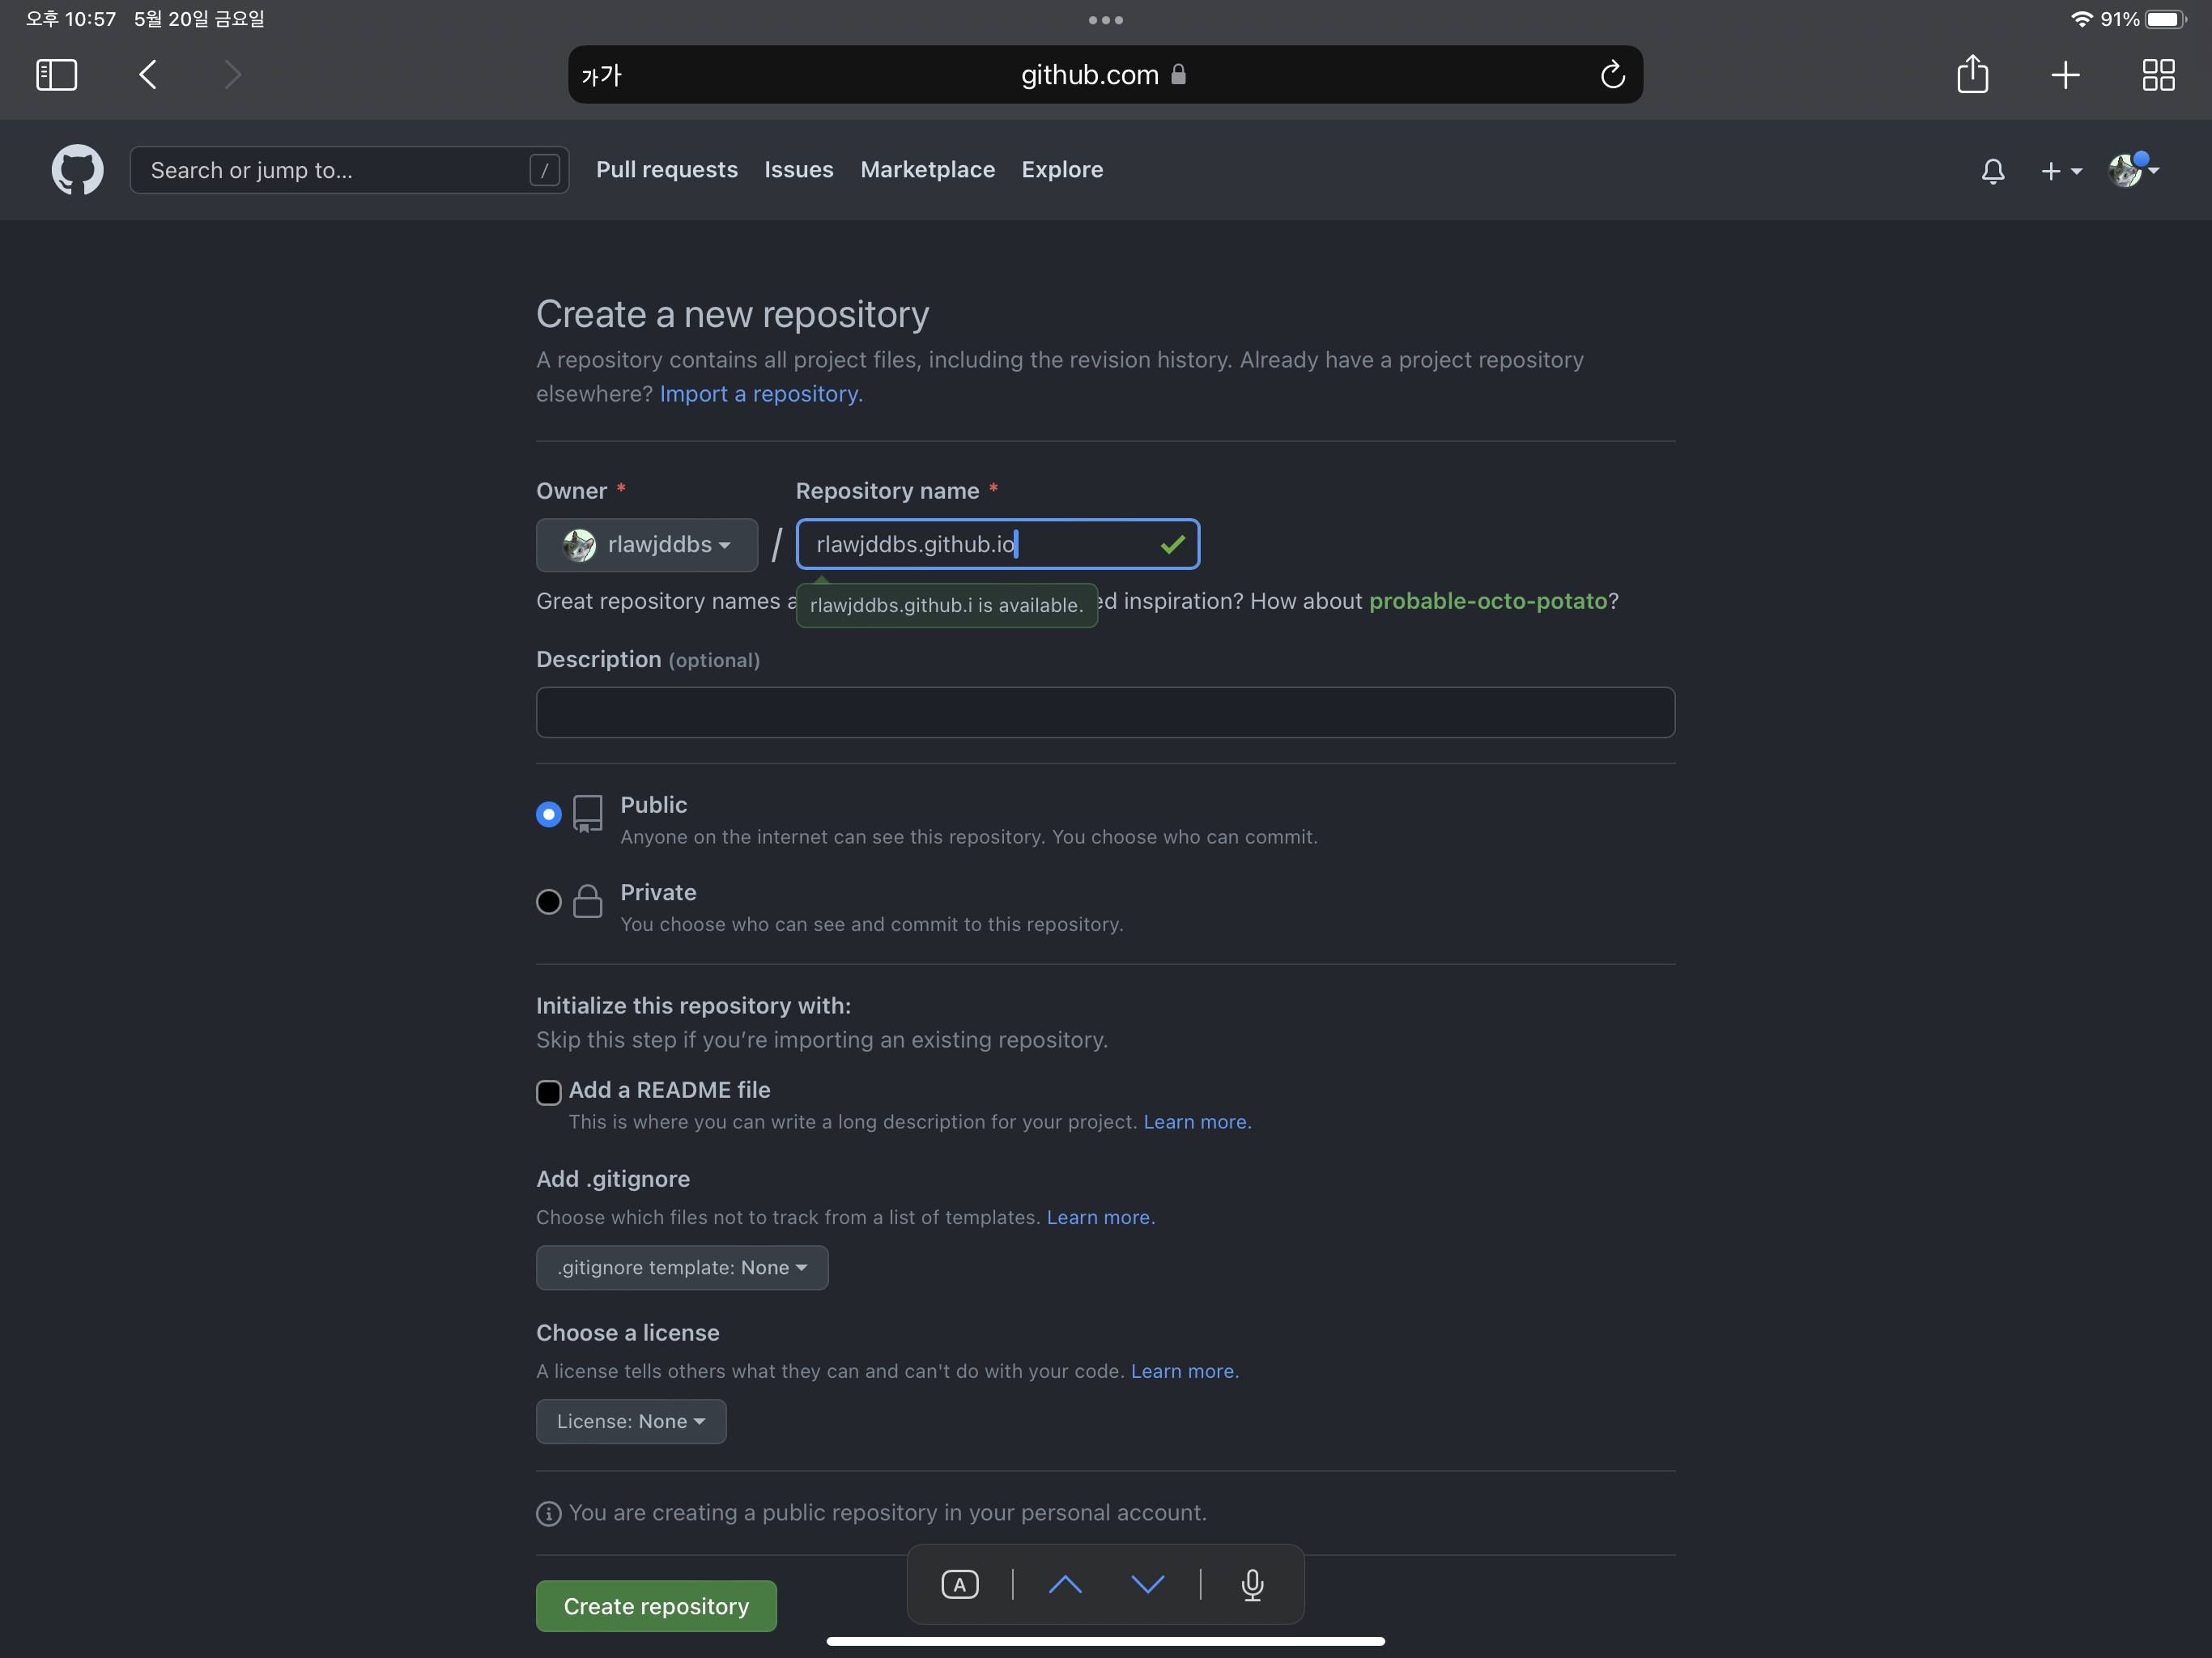2212x1658 pixels.
Task: Open the Owner rlawjddbs dropdown
Action: (x=647, y=545)
